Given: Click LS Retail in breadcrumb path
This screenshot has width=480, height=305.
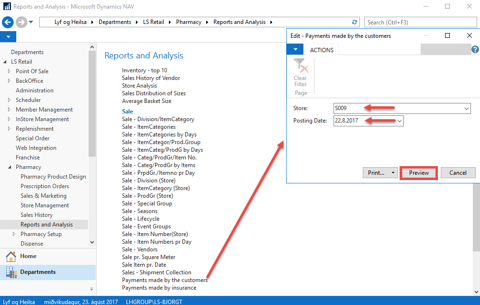Looking at the screenshot, I should [x=153, y=22].
